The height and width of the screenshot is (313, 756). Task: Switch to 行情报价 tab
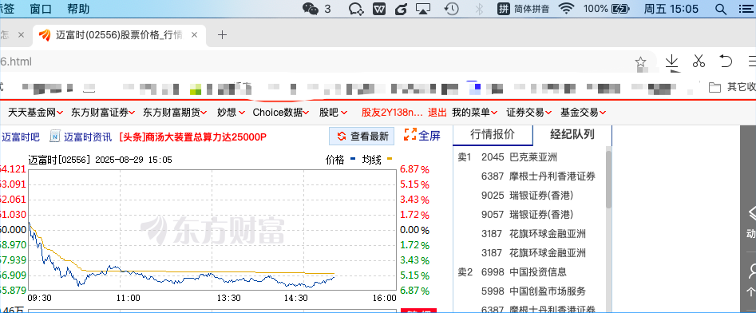pyautogui.click(x=493, y=135)
